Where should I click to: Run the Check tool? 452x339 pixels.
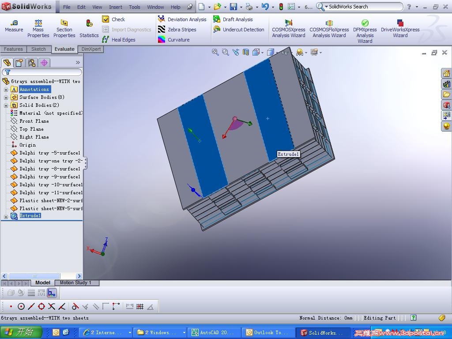113,19
